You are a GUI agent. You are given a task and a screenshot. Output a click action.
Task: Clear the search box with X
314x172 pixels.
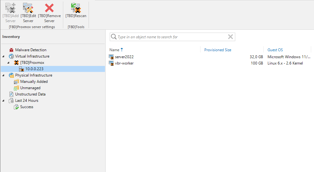[x=231, y=37]
